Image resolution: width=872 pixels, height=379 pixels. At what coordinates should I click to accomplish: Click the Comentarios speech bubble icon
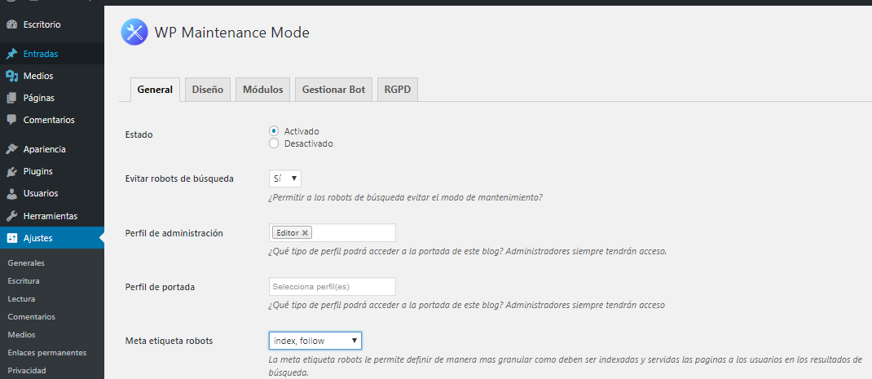point(11,120)
